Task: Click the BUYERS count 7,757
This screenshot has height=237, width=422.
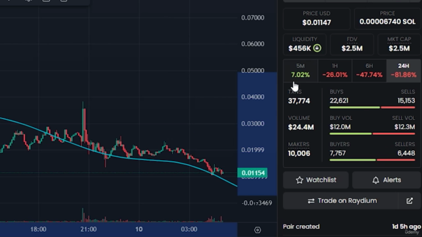Action: [x=338, y=153]
